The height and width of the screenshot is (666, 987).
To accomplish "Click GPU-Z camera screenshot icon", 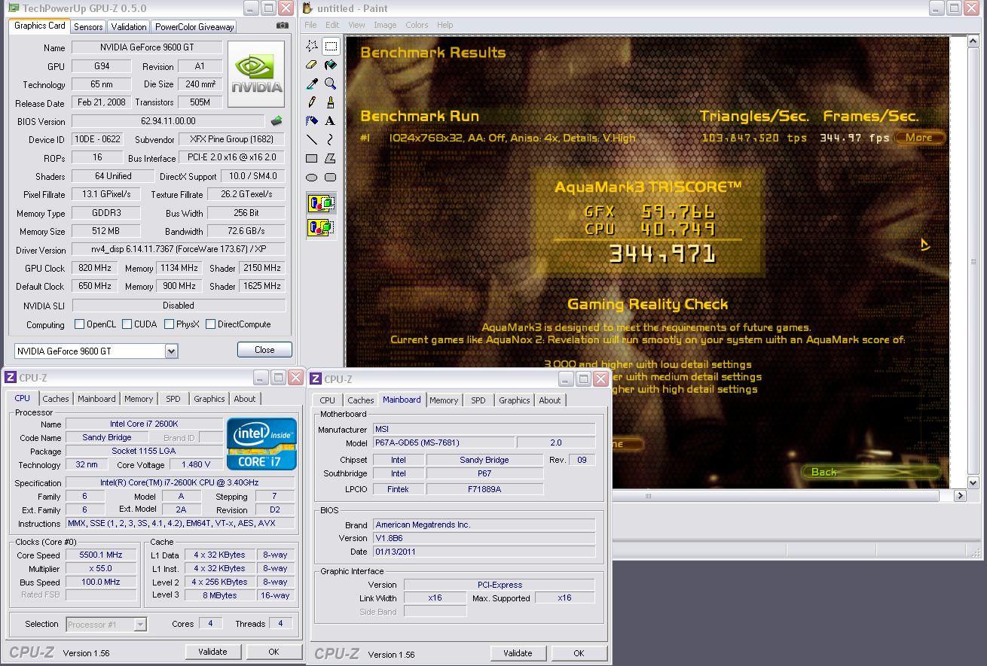I will point(283,26).
